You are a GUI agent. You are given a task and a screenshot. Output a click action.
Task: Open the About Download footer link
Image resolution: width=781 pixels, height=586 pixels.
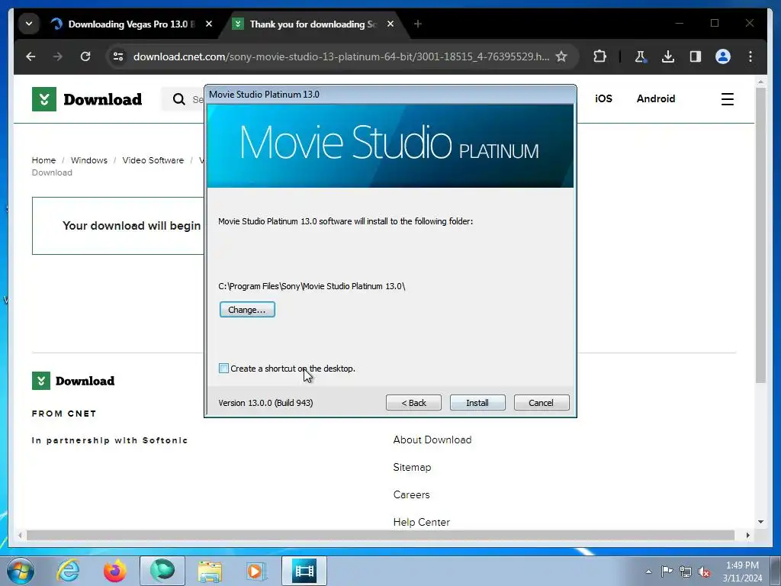click(x=432, y=439)
